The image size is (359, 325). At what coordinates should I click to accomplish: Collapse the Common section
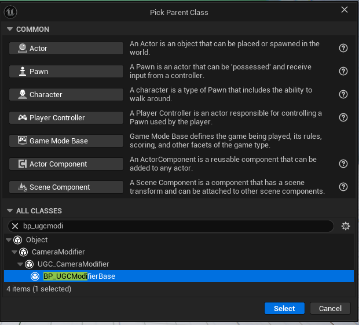tap(10, 29)
